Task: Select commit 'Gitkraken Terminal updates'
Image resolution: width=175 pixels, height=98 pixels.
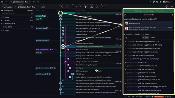Action: click(x=84, y=44)
